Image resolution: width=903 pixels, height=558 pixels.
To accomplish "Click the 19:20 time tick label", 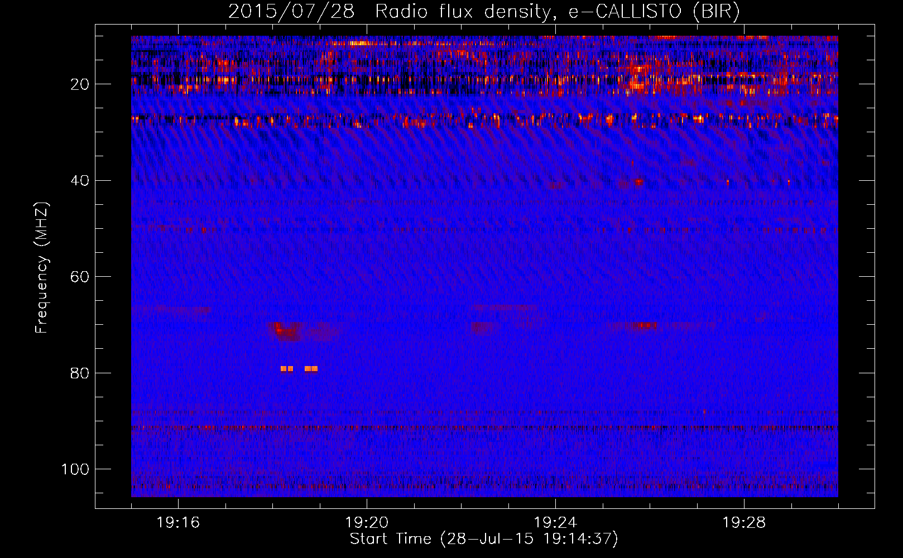I will coord(367,523).
